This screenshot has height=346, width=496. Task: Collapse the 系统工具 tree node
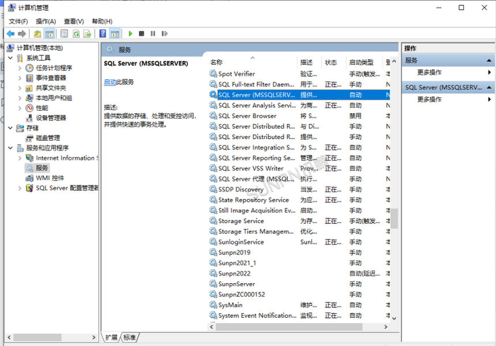(x=10, y=58)
